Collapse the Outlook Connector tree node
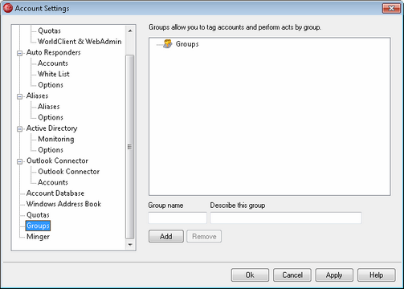This screenshot has height=289, width=404. point(19,161)
